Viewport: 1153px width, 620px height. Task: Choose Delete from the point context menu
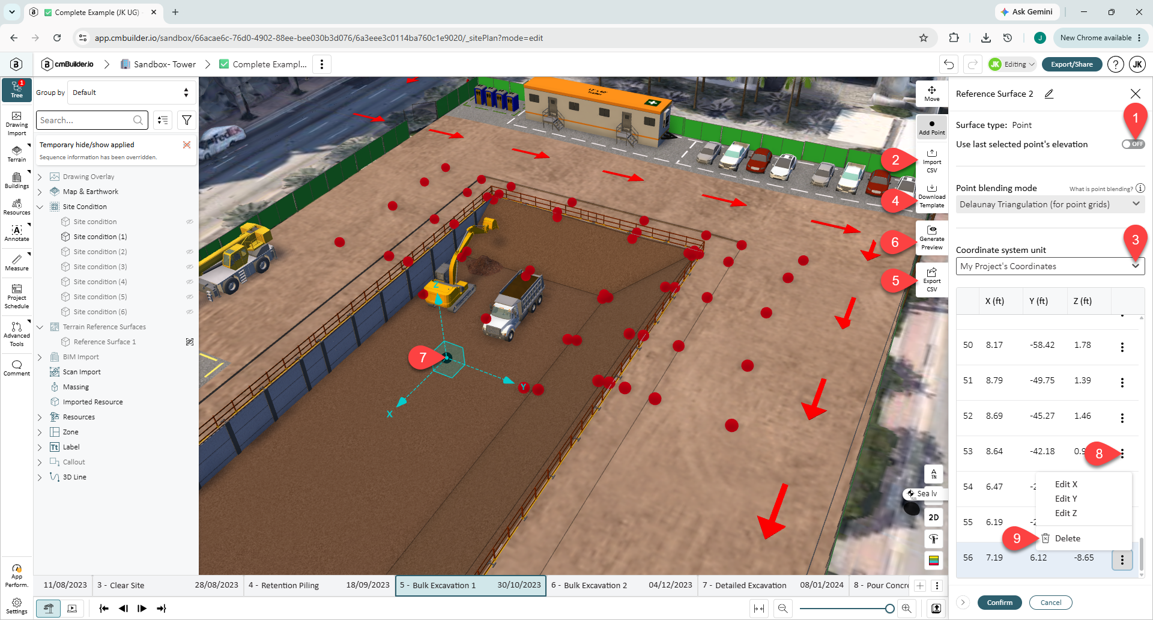(1067, 538)
